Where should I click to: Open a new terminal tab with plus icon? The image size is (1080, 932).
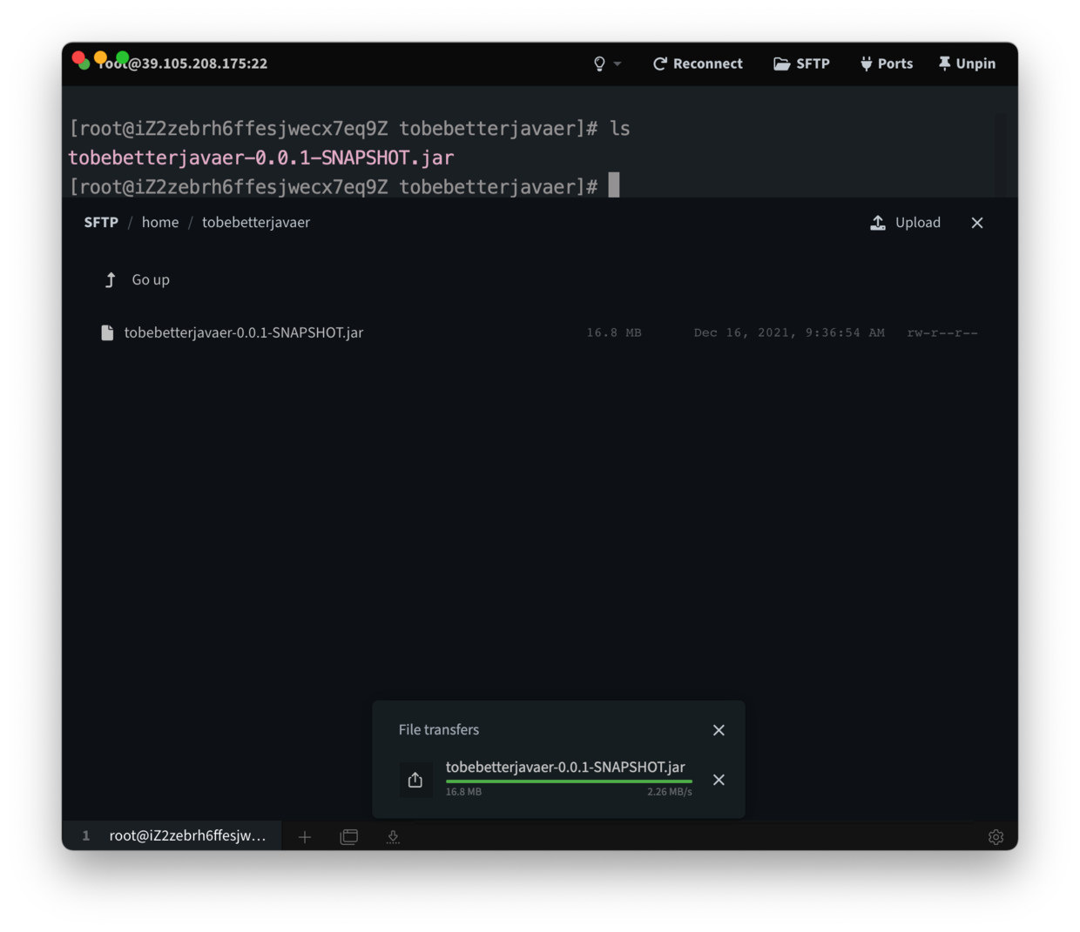pyautogui.click(x=305, y=836)
